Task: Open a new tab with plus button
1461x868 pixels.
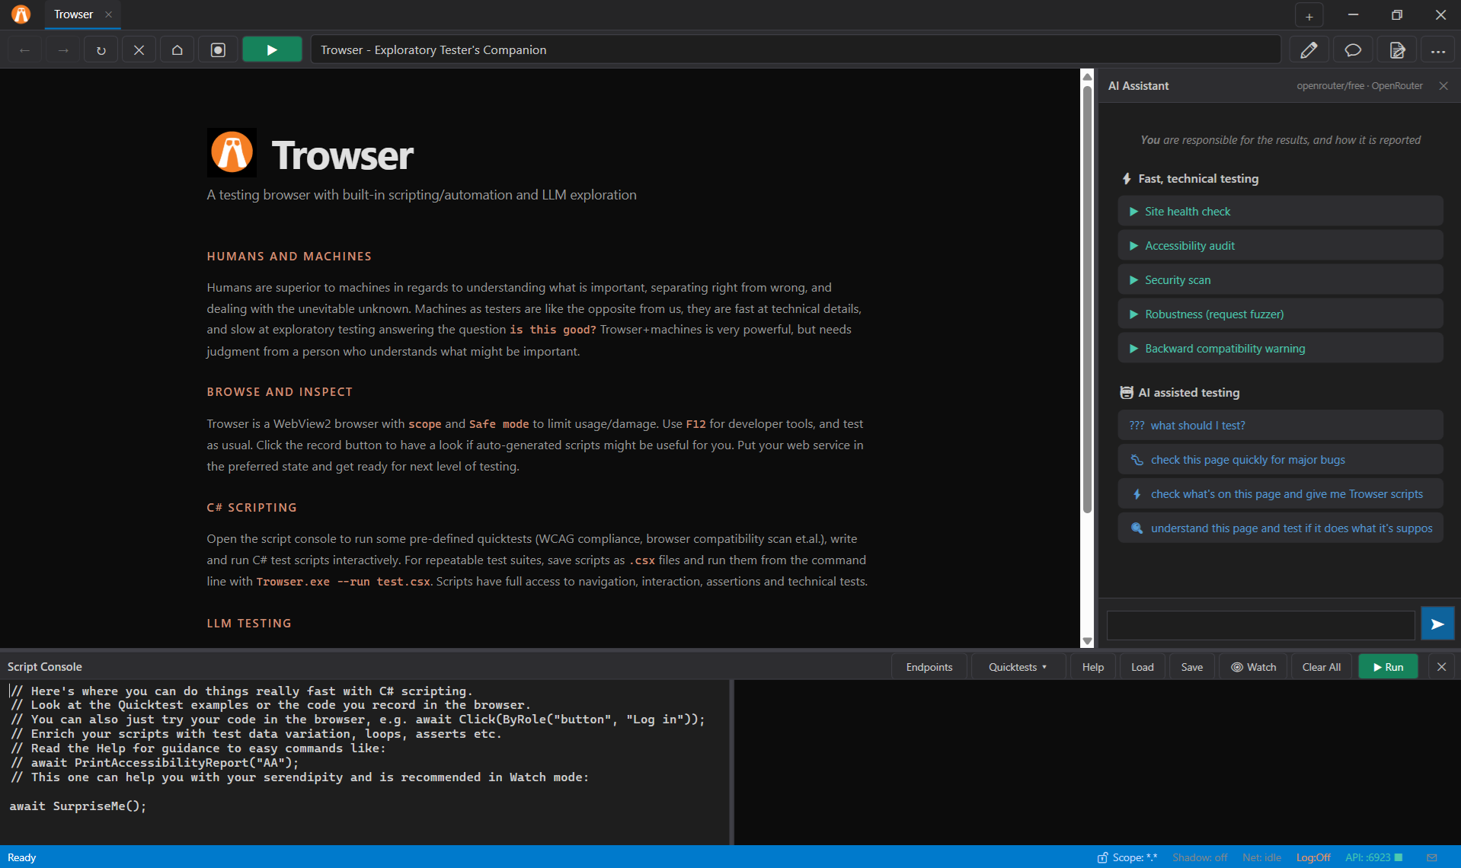Action: pos(1309,15)
